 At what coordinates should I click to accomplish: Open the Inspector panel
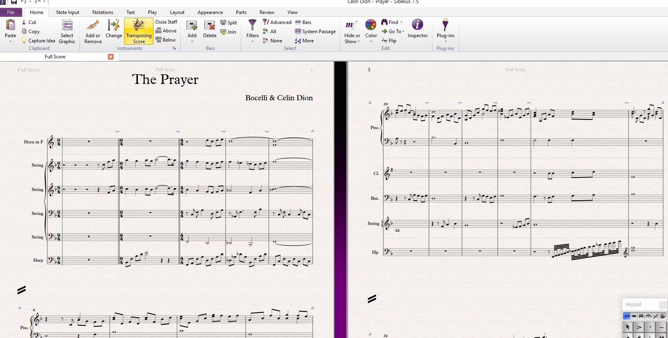tap(418, 28)
